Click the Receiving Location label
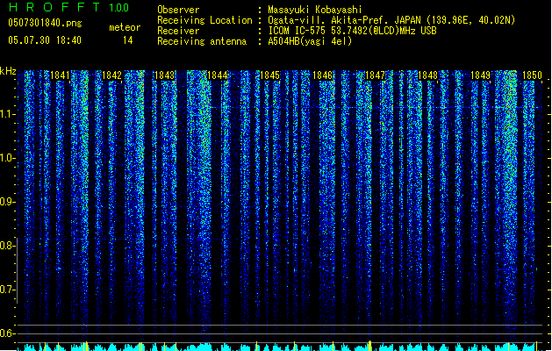This screenshot has height=351, width=552. [204, 20]
